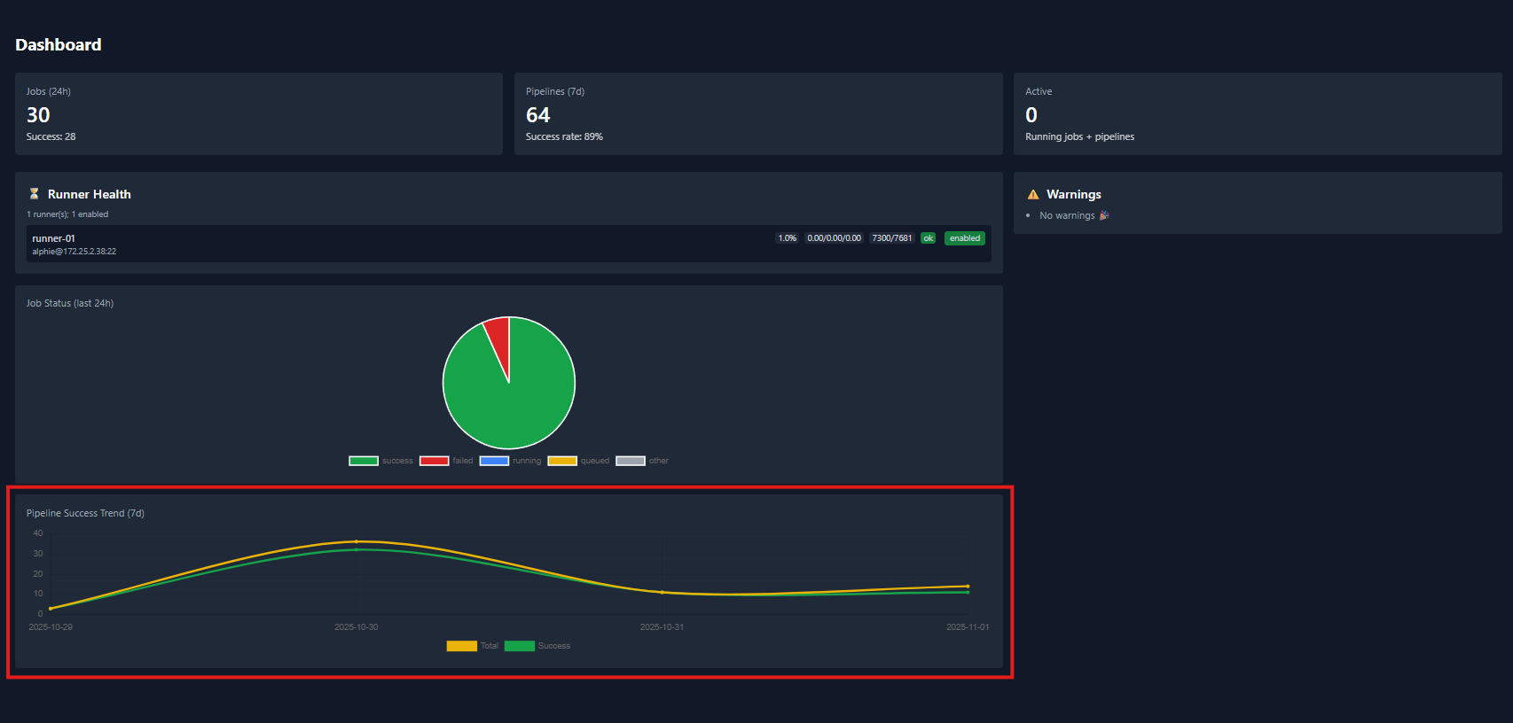Click the Job Status (last 24h) title

coord(70,303)
